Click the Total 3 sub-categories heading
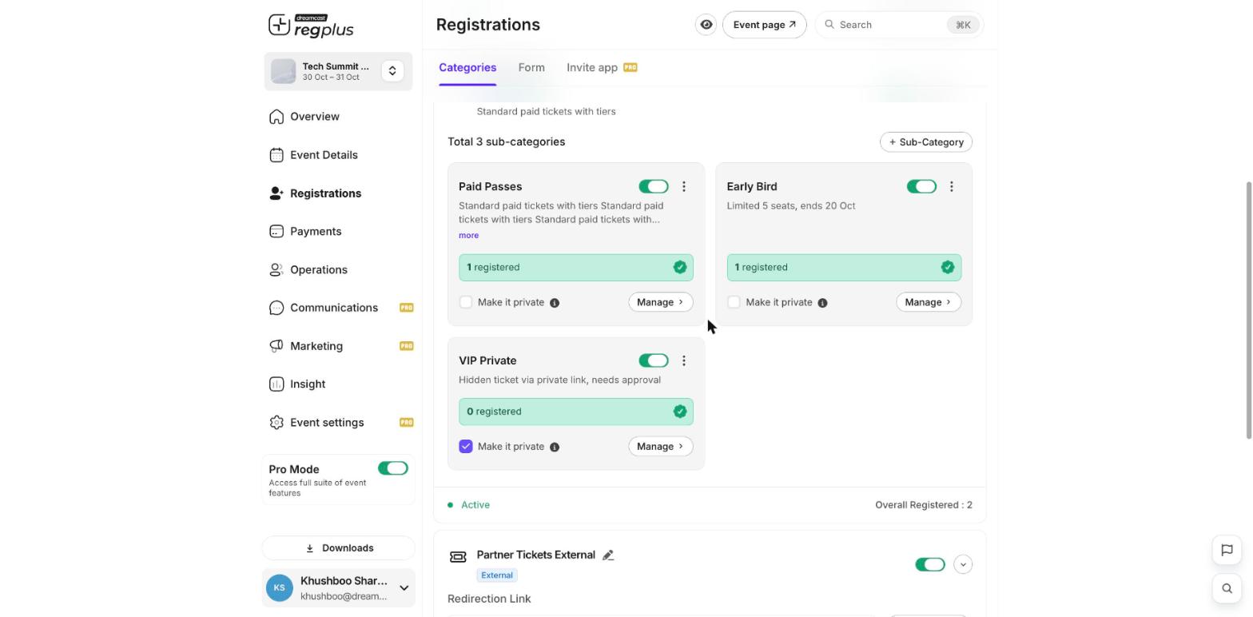This screenshot has width=1253, height=617. [507, 142]
